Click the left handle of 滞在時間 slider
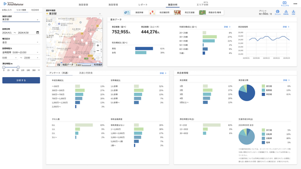Viewport: 301px width, 169px height. pos(4,67)
